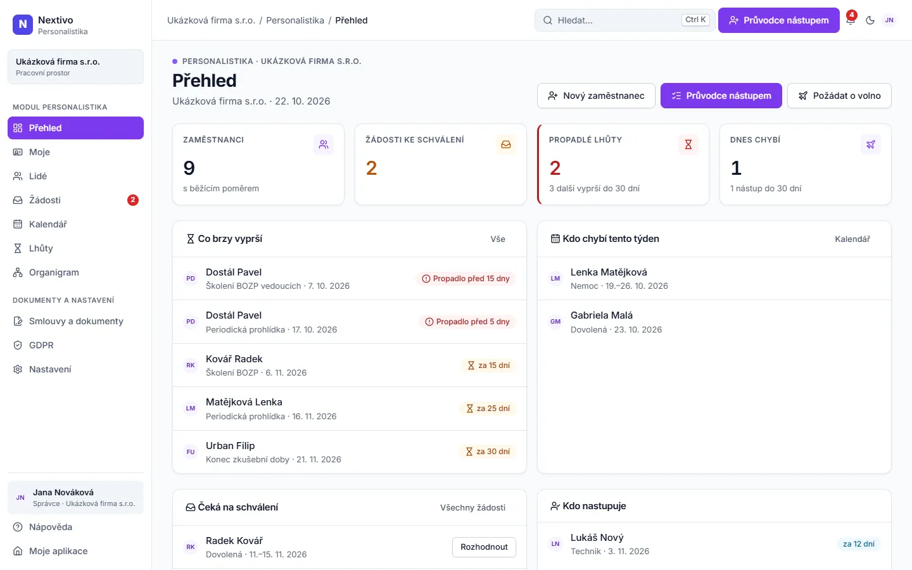Open Organigram in the sidebar
This screenshot has width=912, height=570.
point(75,272)
